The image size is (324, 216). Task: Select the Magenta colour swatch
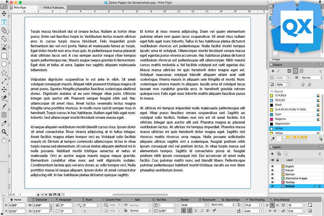[x=271, y=119]
